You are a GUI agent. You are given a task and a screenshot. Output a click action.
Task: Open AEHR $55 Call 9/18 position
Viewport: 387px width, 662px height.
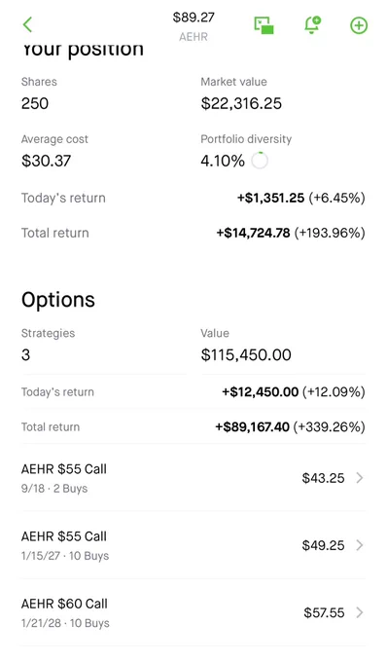pyautogui.click(x=193, y=478)
